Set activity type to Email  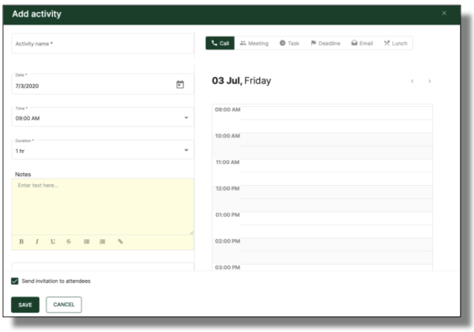[362, 43]
